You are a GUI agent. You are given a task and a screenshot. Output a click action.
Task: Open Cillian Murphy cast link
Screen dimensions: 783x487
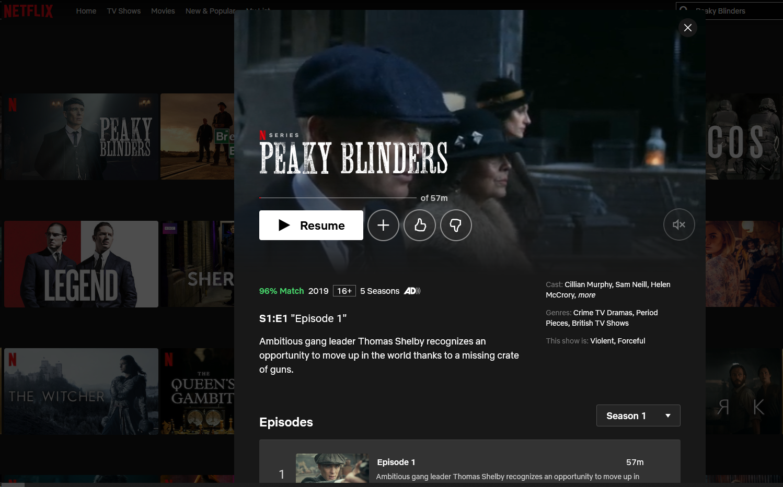coord(588,284)
